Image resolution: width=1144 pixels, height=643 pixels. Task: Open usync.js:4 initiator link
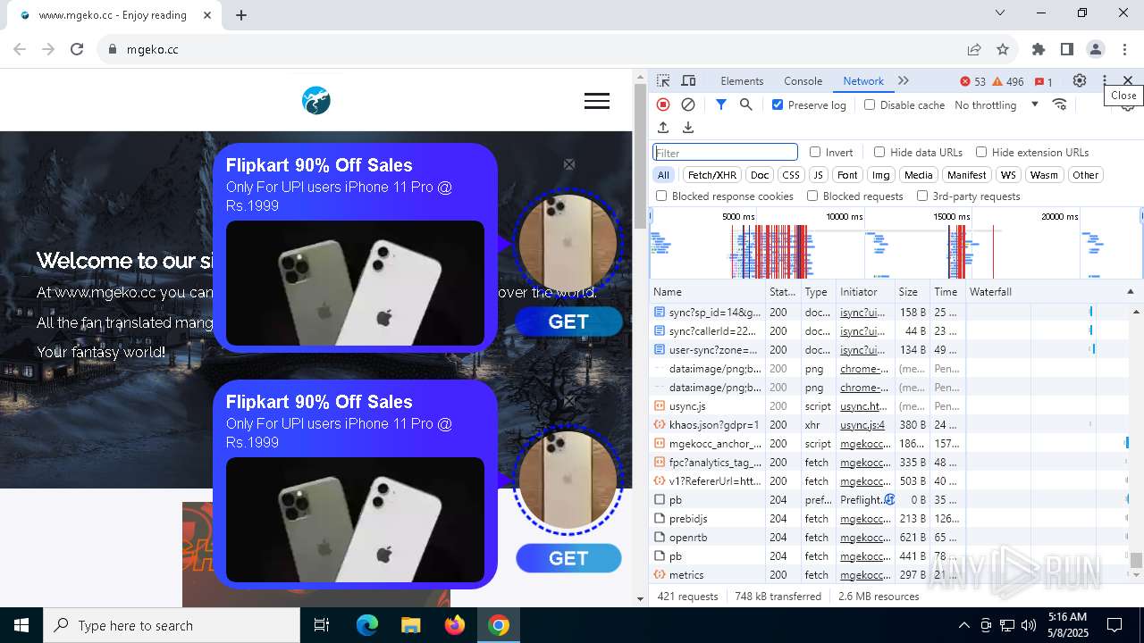[862, 425]
